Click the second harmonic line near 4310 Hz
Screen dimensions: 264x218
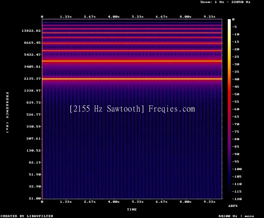tap(132, 61)
